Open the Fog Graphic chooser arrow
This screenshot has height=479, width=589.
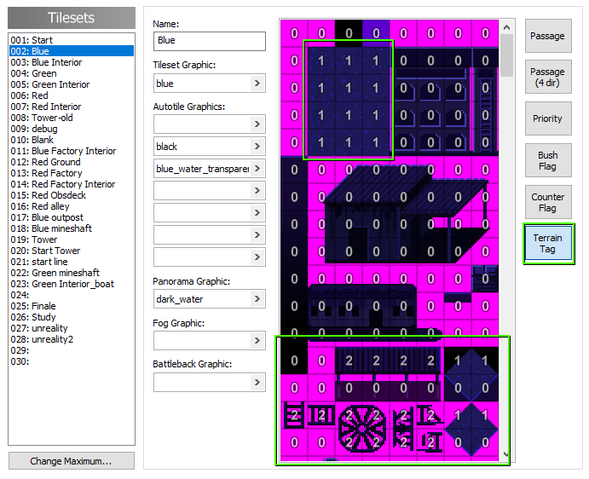[257, 341]
